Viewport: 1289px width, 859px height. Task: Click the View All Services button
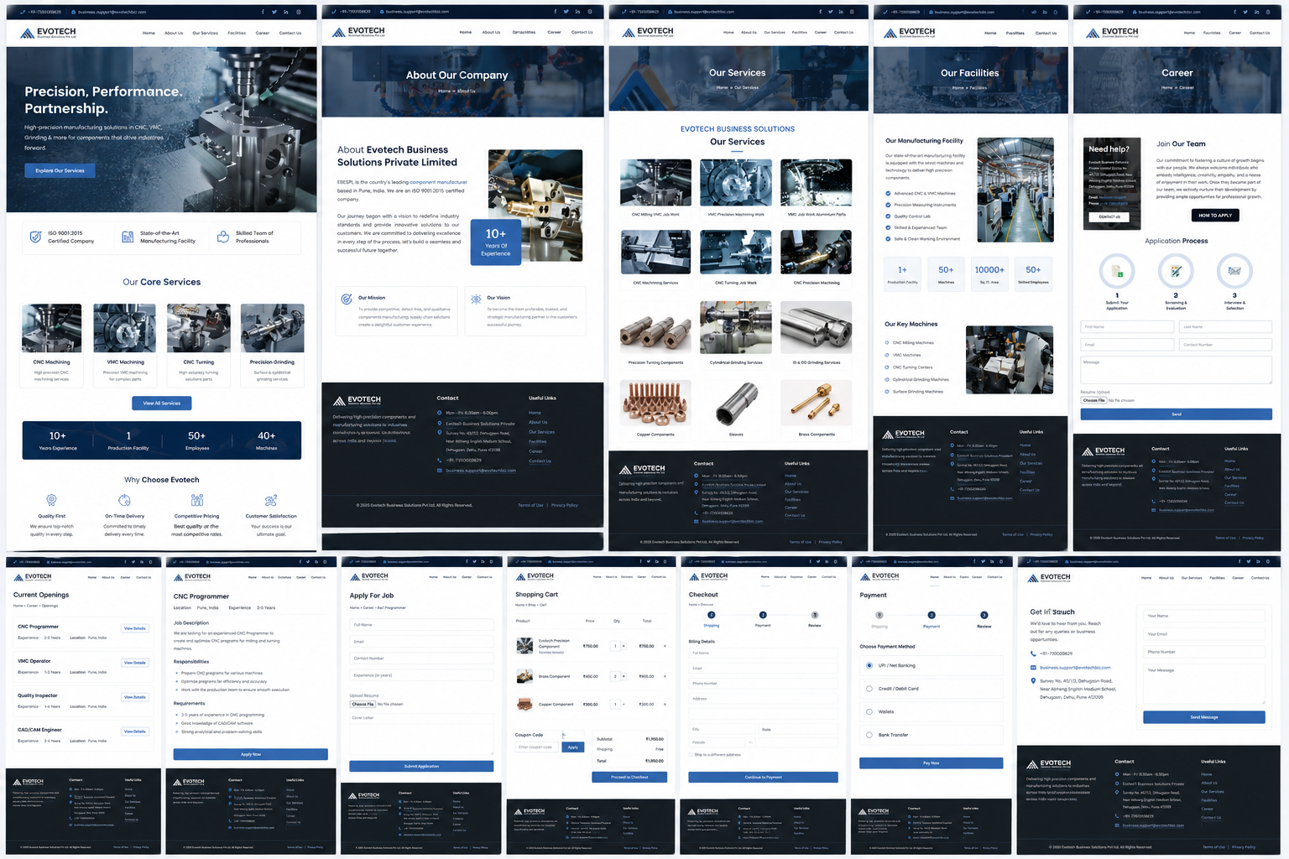click(x=162, y=403)
